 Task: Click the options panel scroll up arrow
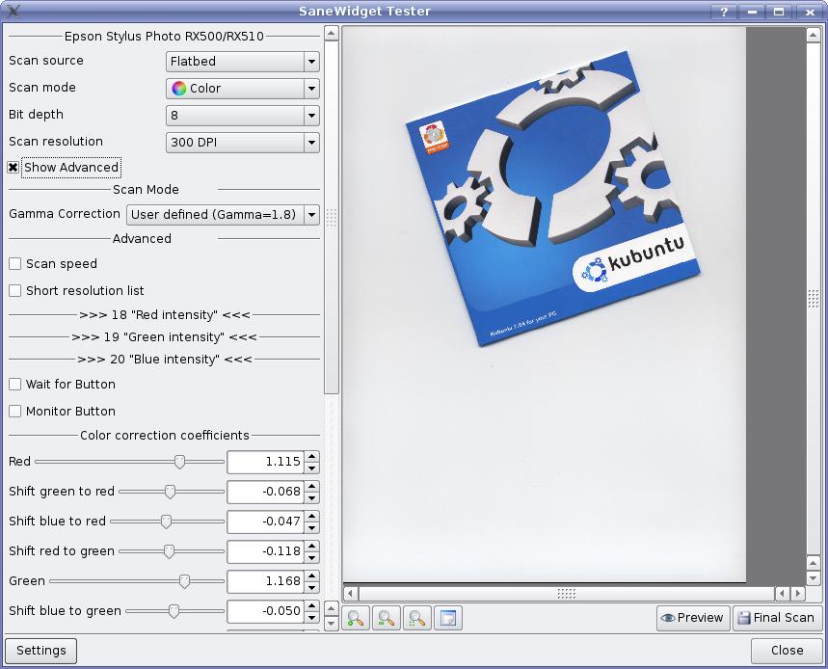click(331, 34)
